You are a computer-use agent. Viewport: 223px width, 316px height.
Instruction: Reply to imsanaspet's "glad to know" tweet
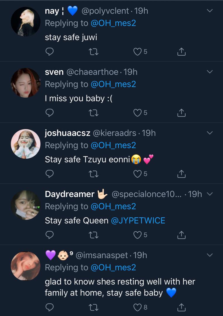point(50,307)
